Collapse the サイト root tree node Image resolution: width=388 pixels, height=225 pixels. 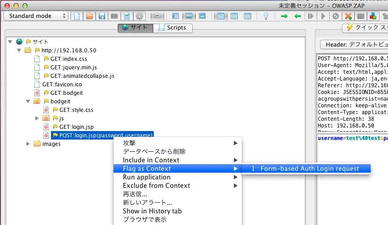[10, 42]
